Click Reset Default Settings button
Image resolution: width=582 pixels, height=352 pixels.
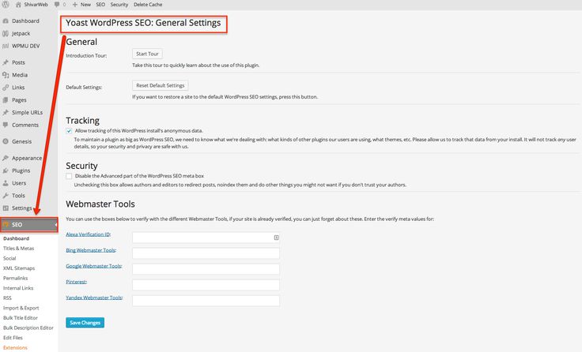[161, 85]
